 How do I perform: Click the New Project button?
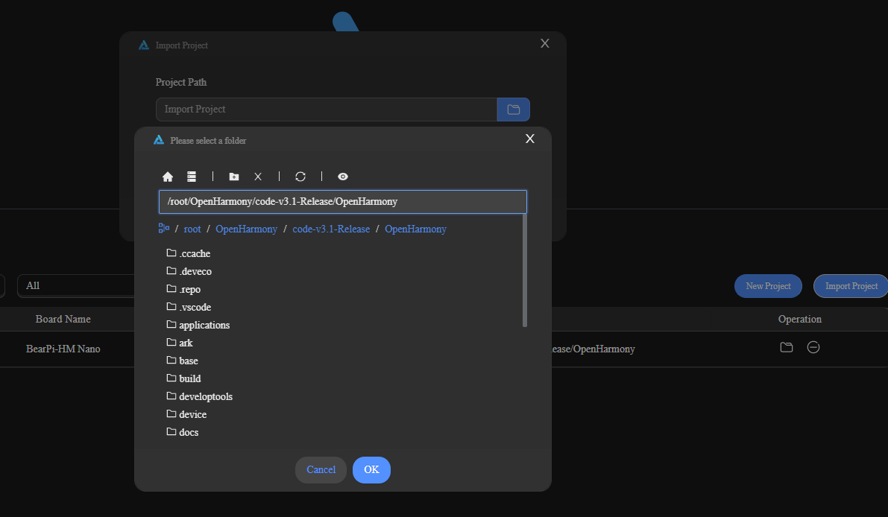(x=768, y=286)
